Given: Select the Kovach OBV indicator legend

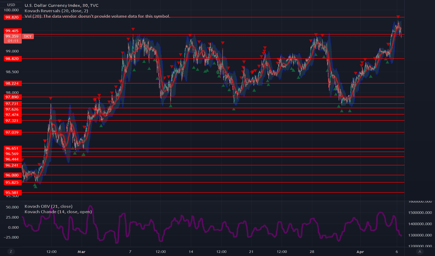Looking at the screenshot, I should pos(49,206).
